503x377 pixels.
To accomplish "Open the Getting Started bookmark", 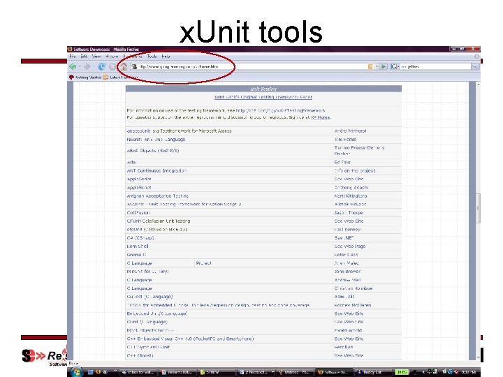I will coord(85,77).
